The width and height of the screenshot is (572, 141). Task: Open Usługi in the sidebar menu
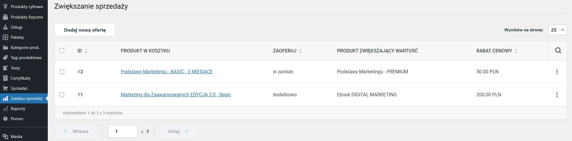24,27
